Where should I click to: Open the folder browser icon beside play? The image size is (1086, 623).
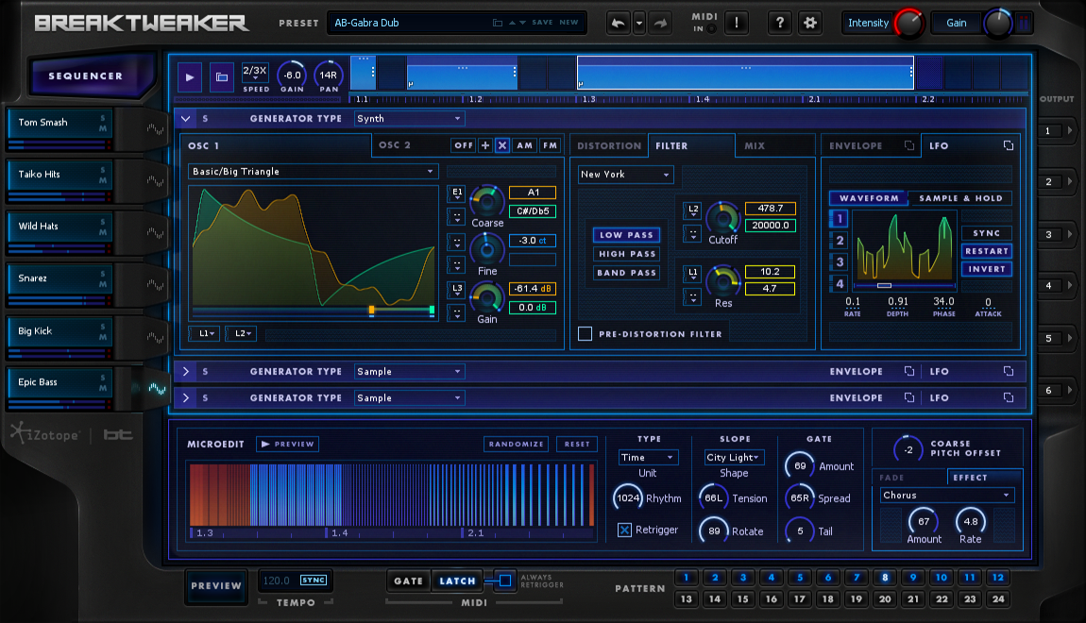click(221, 76)
